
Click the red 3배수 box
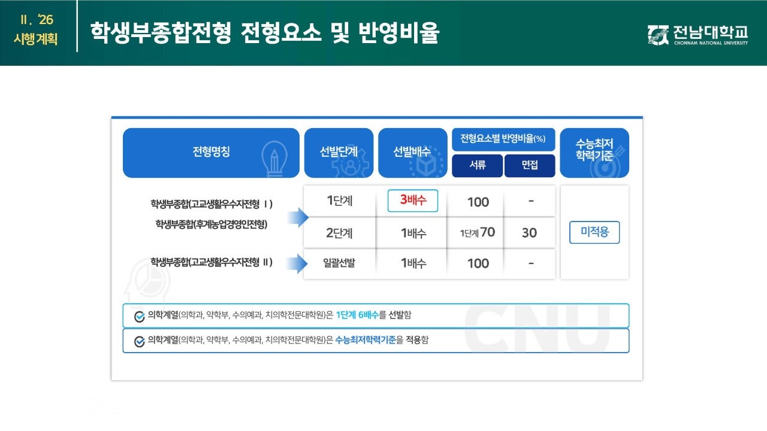[x=413, y=201]
